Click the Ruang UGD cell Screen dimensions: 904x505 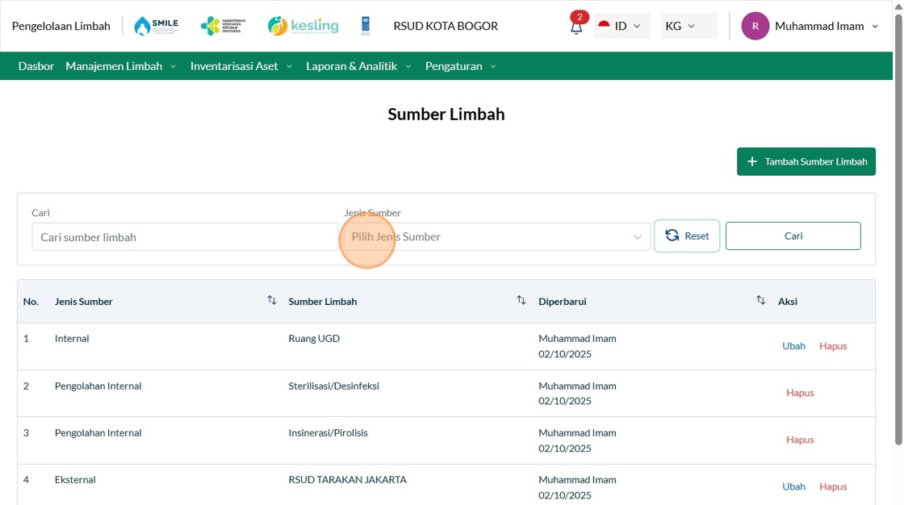314,338
